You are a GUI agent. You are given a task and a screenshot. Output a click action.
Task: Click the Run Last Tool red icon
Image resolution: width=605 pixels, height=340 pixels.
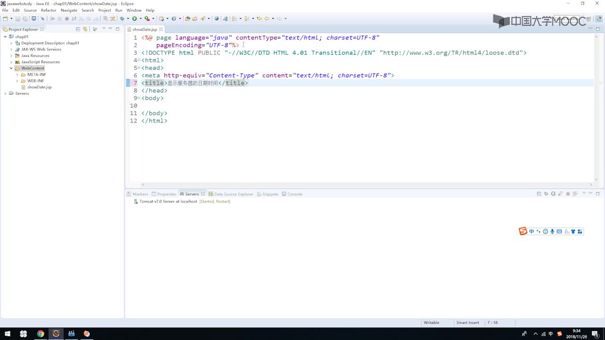[x=147, y=18]
